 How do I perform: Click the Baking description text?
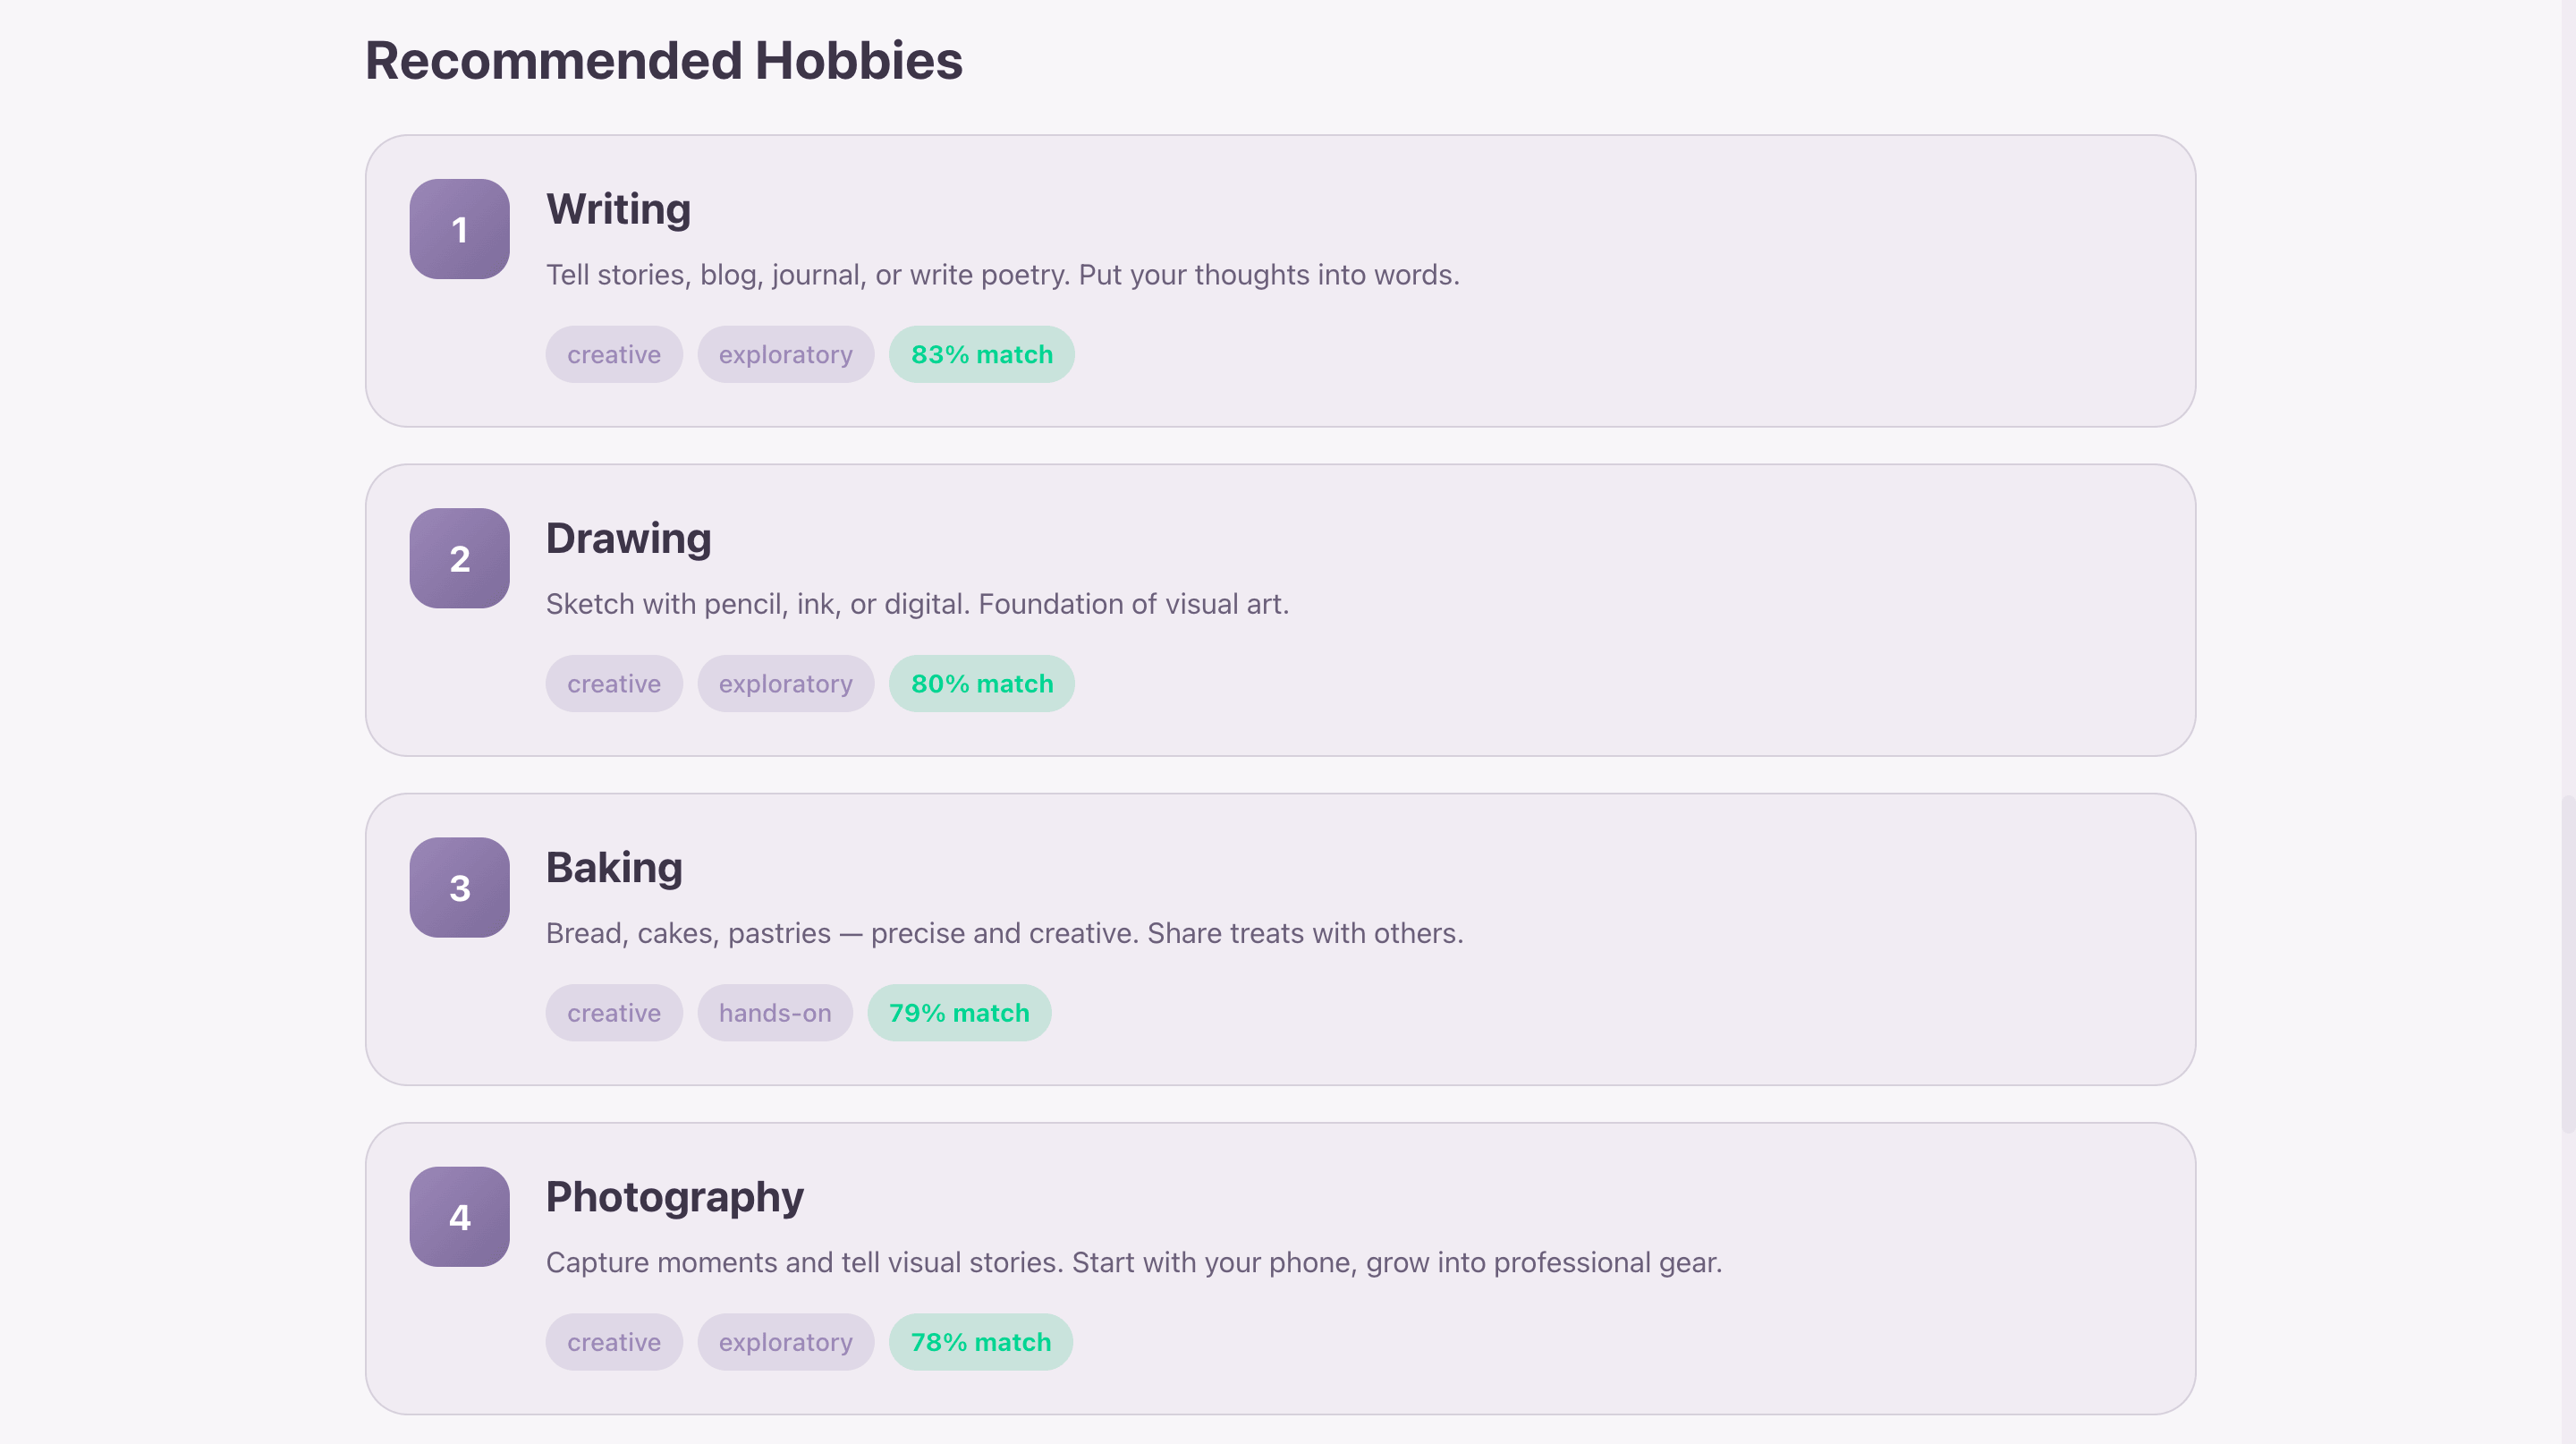[x=1004, y=933]
